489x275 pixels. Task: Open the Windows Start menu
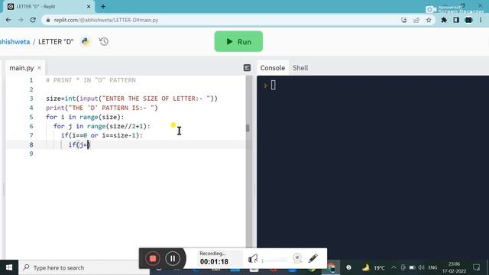pos(9,267)
